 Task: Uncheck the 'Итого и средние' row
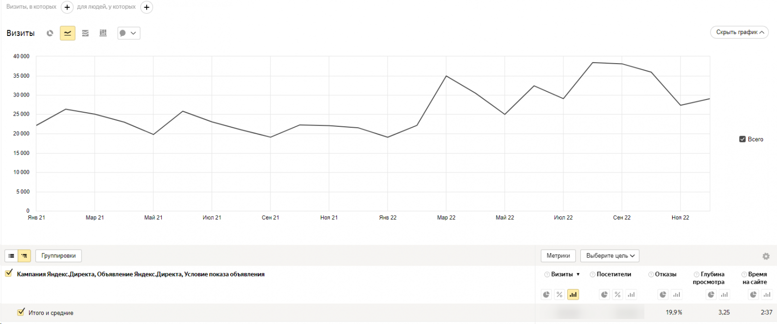[21, 312]
